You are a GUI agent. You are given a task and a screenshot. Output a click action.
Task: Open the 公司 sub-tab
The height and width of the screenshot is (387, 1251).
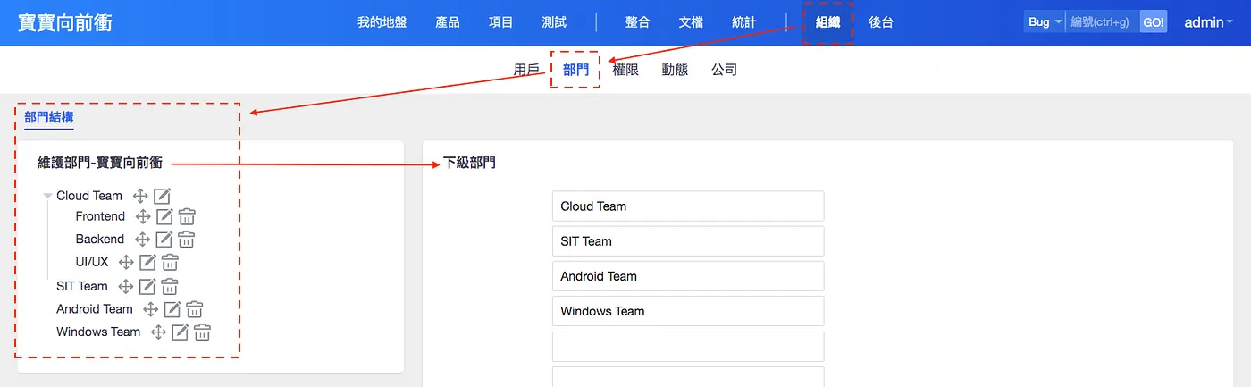pos(724,70)
